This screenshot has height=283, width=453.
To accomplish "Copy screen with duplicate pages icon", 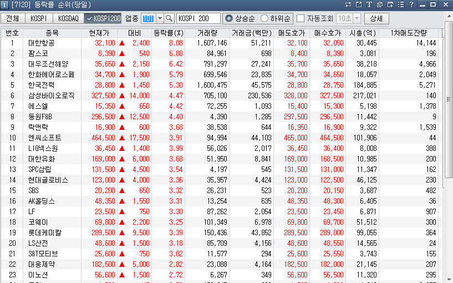I will (x=380, y=4).
